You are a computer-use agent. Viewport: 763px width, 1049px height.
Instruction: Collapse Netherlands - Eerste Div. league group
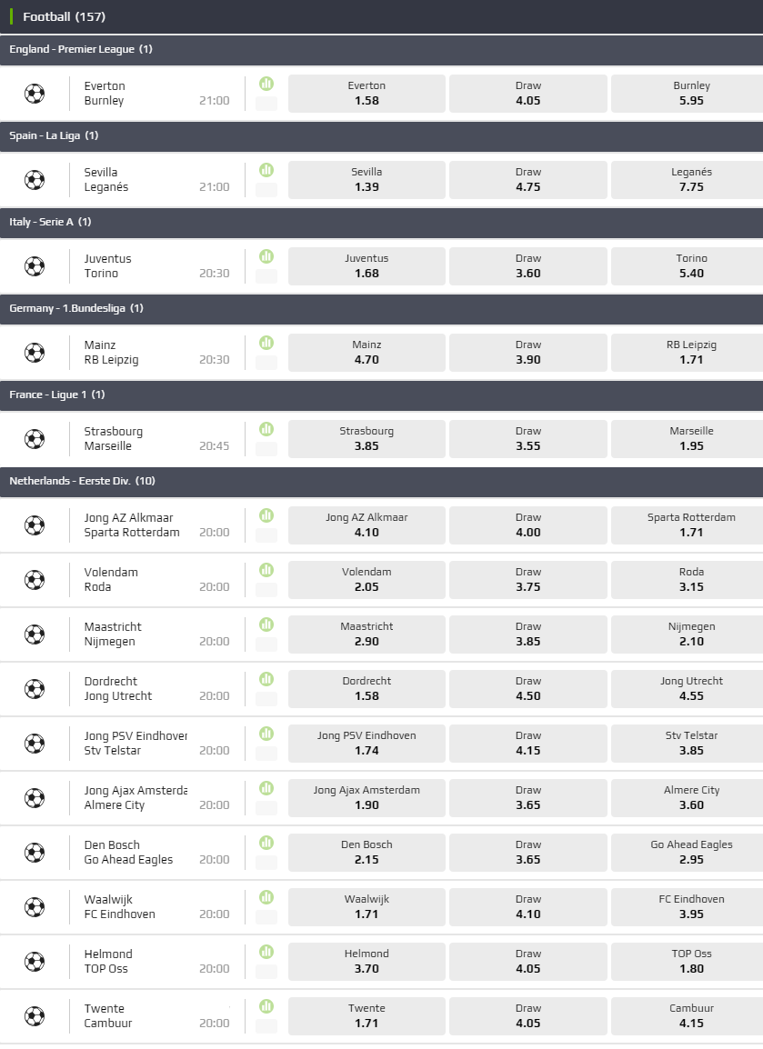[82, 481]
